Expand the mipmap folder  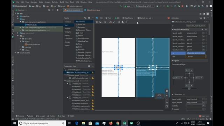(20, 47)
